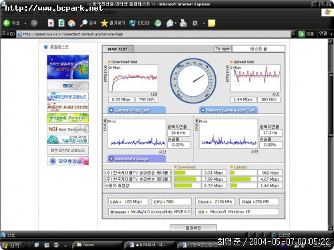Click the 792 kB/s download value
The height and width of the screenshot is (250, 334).
click(x=146, y=99)
